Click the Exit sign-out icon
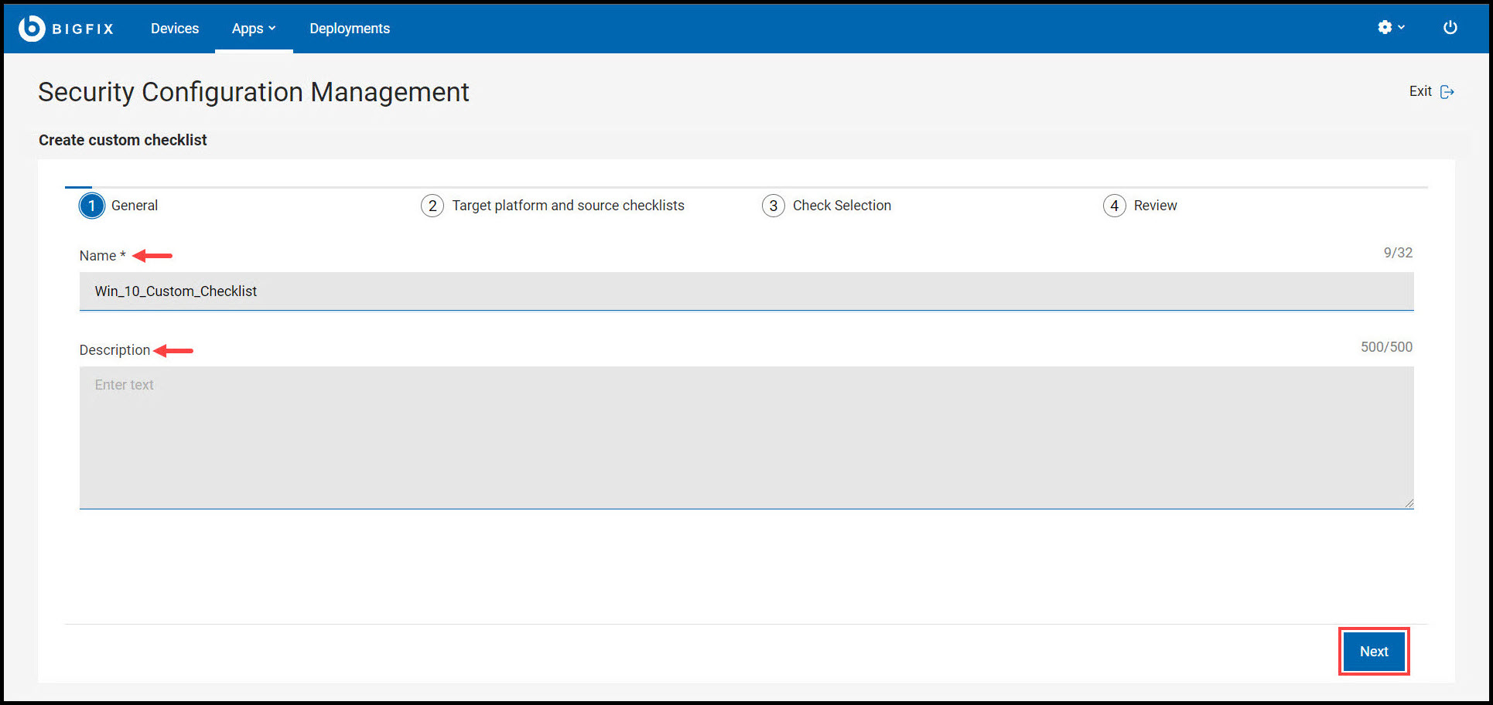The image size is (1493, 705). pyautogui.click(x=1448, y=91)
